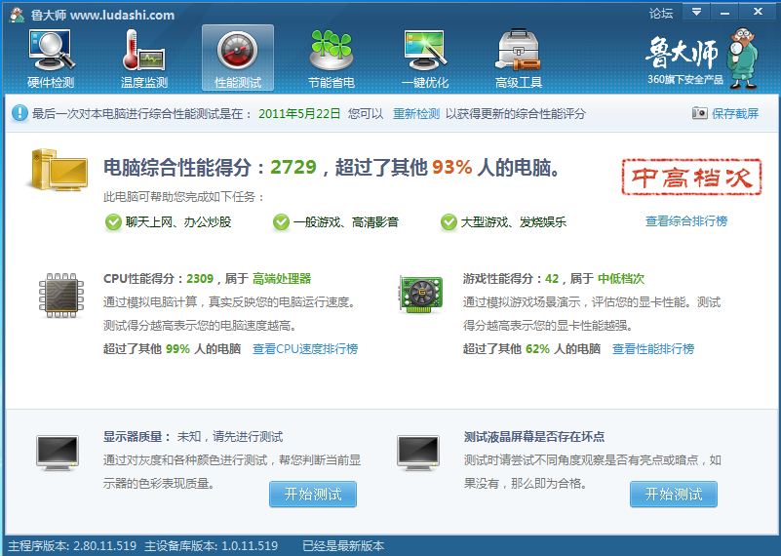Open 温度监测 thermometer icon
The width and height of the screenshot is (781, 556).
click(144, 59)
